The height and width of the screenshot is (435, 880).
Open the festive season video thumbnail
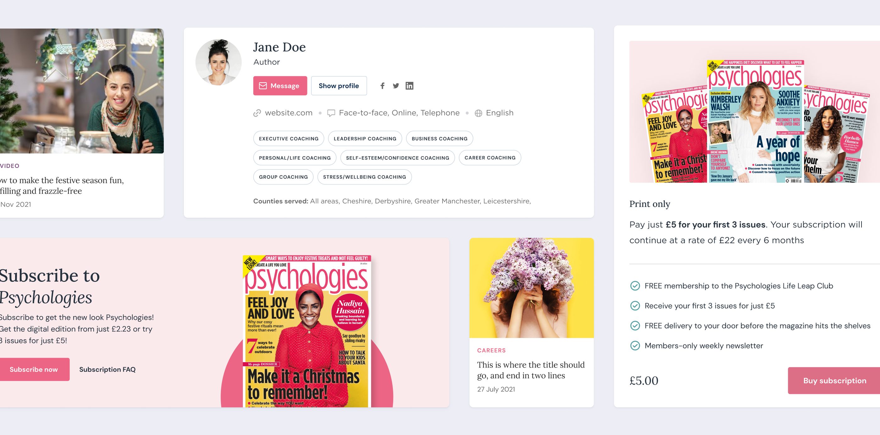pyautogui.click(x=82, y=91)
